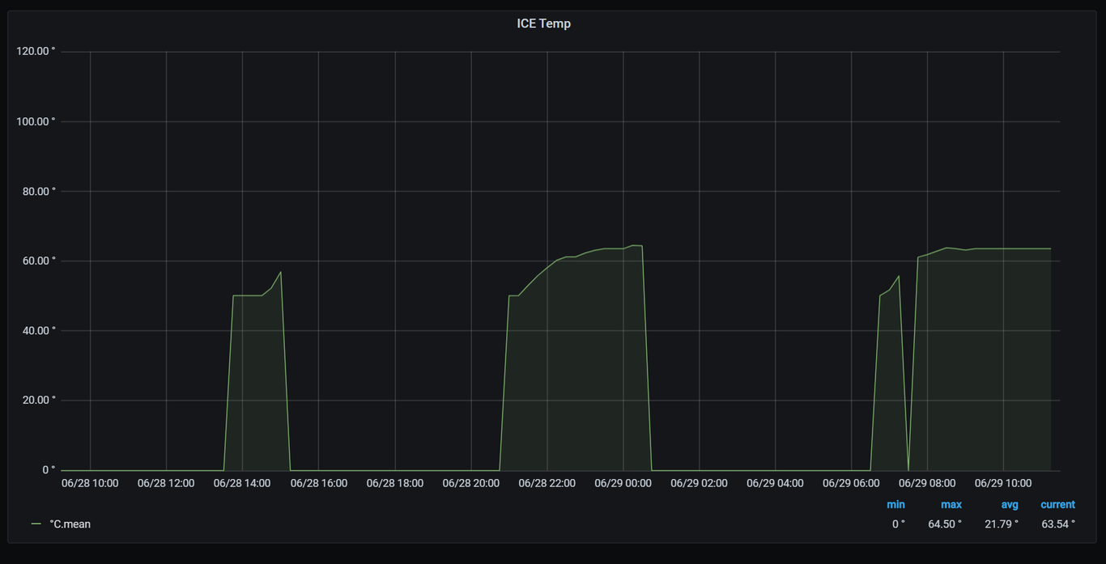This screenshot has width=1106, height=564.
Task: Click the 06/29 04:00 time axis label
Action: pyautogui.click(x=775, y=483)
